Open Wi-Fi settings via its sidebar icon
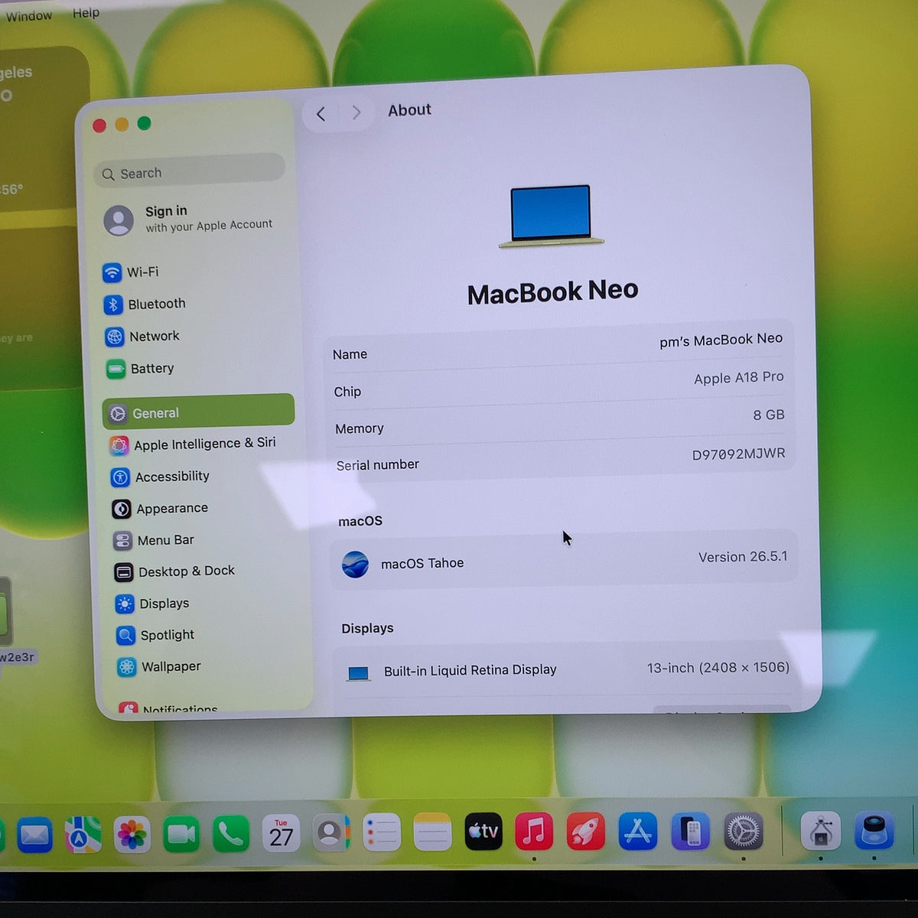 (112, 272)
